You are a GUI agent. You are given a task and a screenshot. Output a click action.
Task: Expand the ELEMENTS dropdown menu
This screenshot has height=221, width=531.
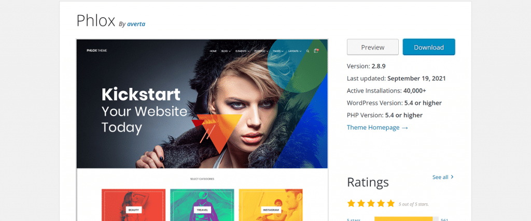pos(242,51)
